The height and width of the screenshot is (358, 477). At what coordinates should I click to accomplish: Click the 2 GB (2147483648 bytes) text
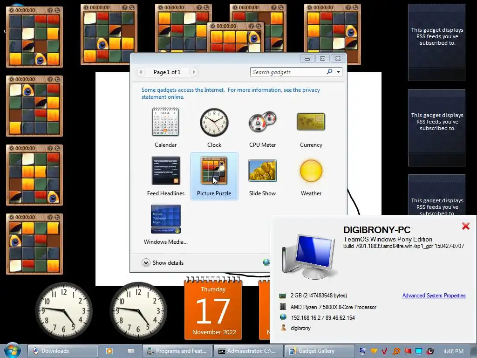click(319, 295)
